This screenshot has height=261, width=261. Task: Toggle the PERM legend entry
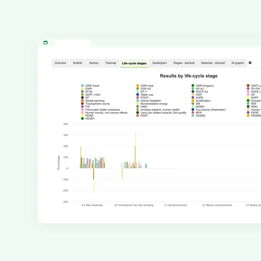(87, 116)
